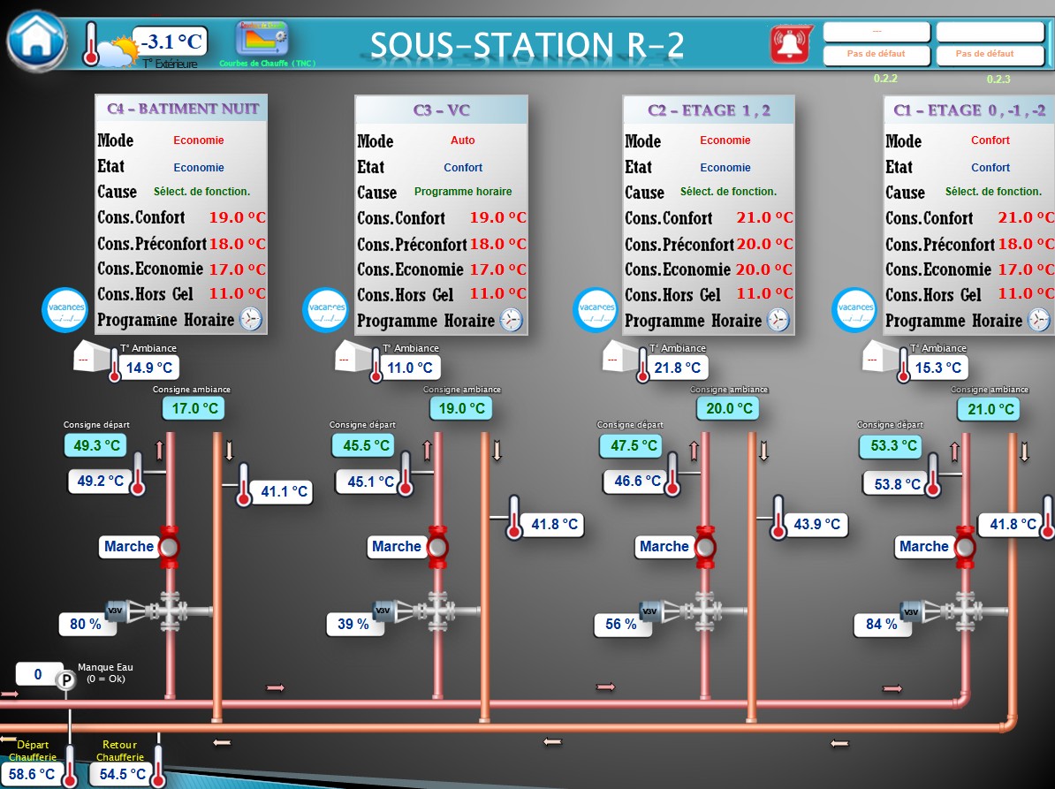1055x789 pixels.
Task: Change C3 Mode value Auto
Action: 462,140
